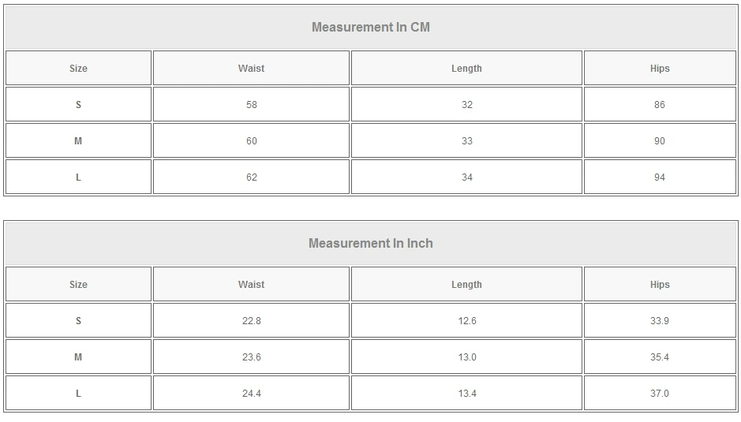
Task: Select the hips cell showing 94
Action: (660, 177)
